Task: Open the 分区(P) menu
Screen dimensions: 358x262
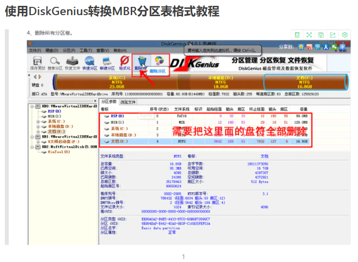Action: 69,50
